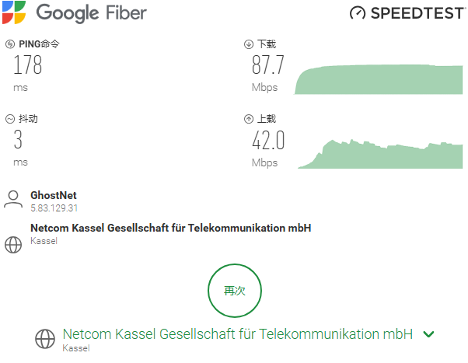The height and width of the screenshot is (363, 468).
Task: Click the GhostNet provider name
Action: (x=54, y=195)
